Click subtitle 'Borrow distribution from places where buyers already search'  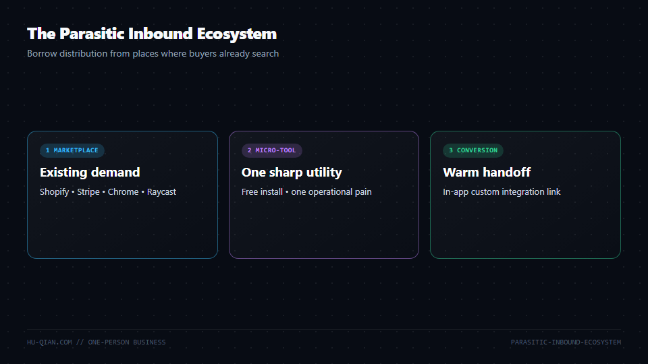tap(153, 54)
